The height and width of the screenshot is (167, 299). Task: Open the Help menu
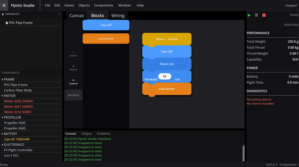pyautogui.click(x=140, y=5)
